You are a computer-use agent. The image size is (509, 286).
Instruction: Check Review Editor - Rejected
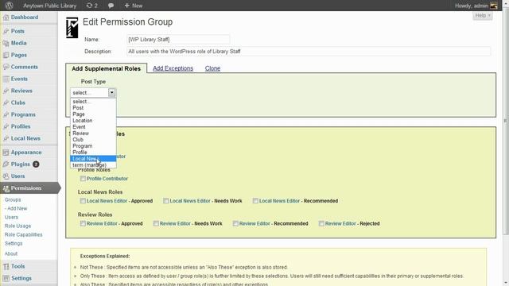point(321,224)
